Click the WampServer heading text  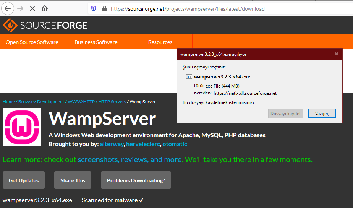click(102, 119)
